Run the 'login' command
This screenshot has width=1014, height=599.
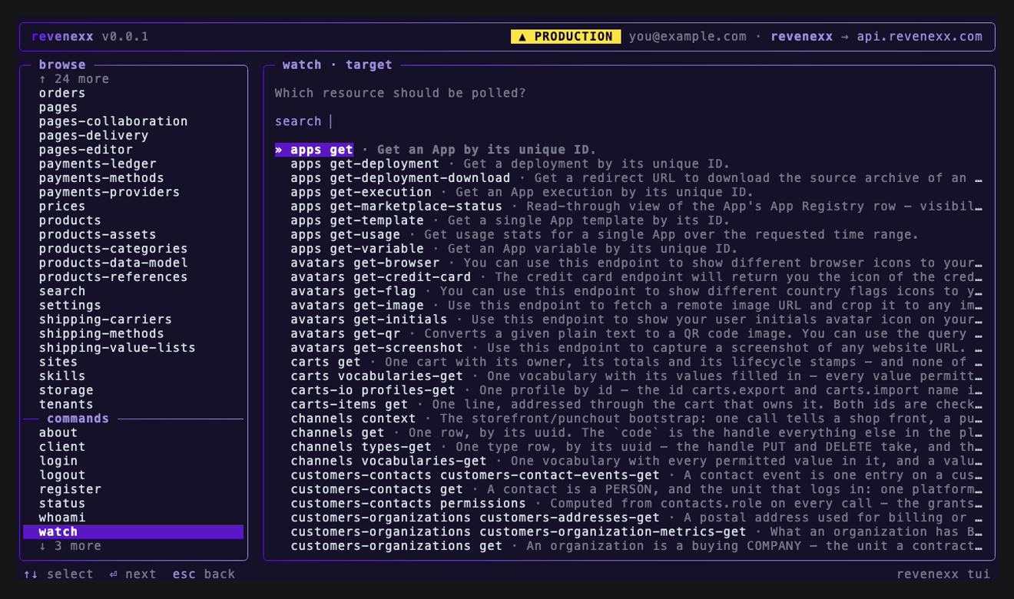[x=58, y=462]
